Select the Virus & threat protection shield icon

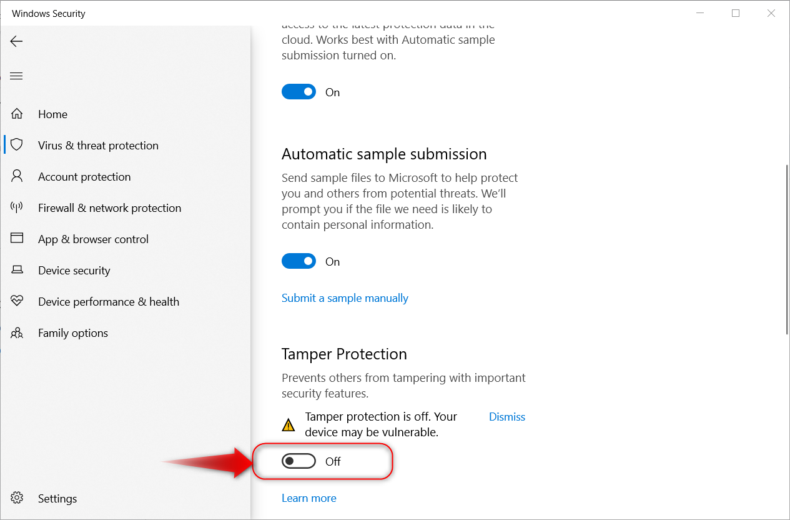(17, 145)
